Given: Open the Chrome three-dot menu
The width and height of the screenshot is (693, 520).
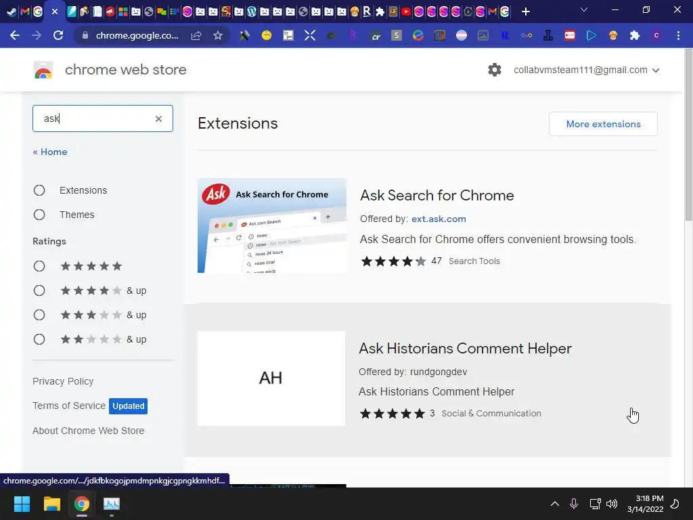Looking at the screenshot, I should [x=678, y=35].
